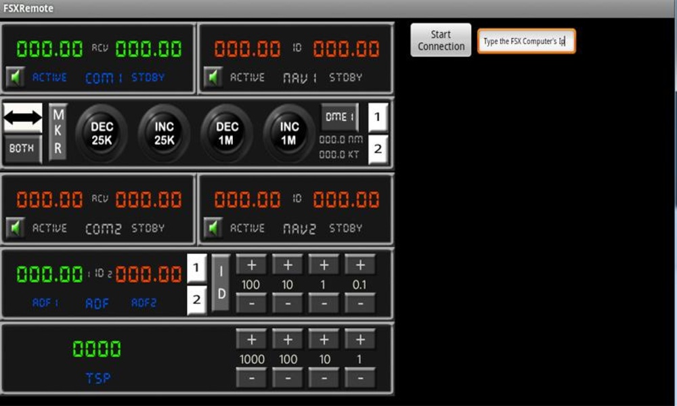Click the COM2 standby frequency display

coord(148,200)
